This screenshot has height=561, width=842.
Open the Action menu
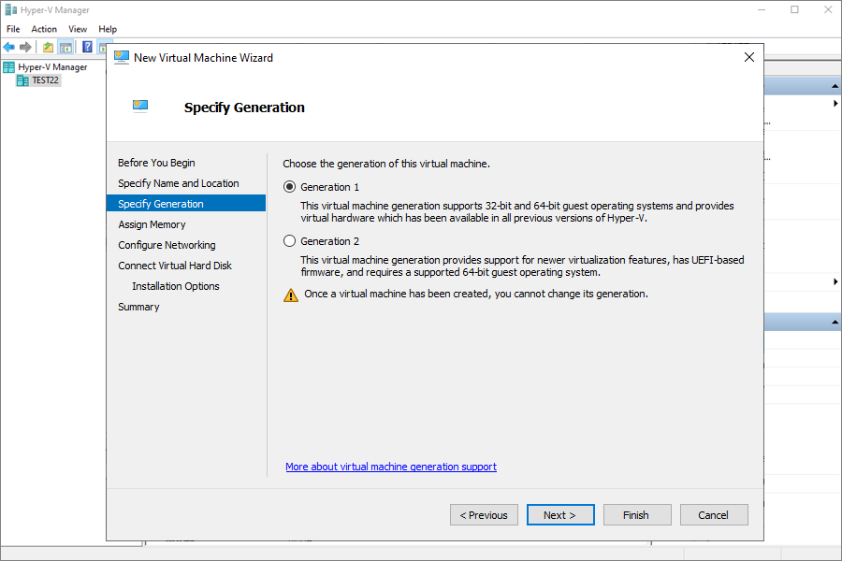43,29
